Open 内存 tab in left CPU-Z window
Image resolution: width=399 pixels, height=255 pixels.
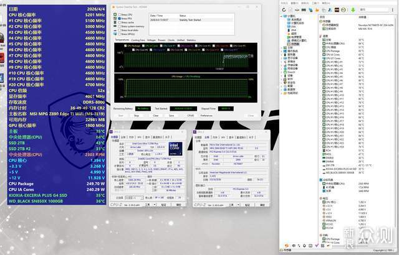(x=132, y=137)
